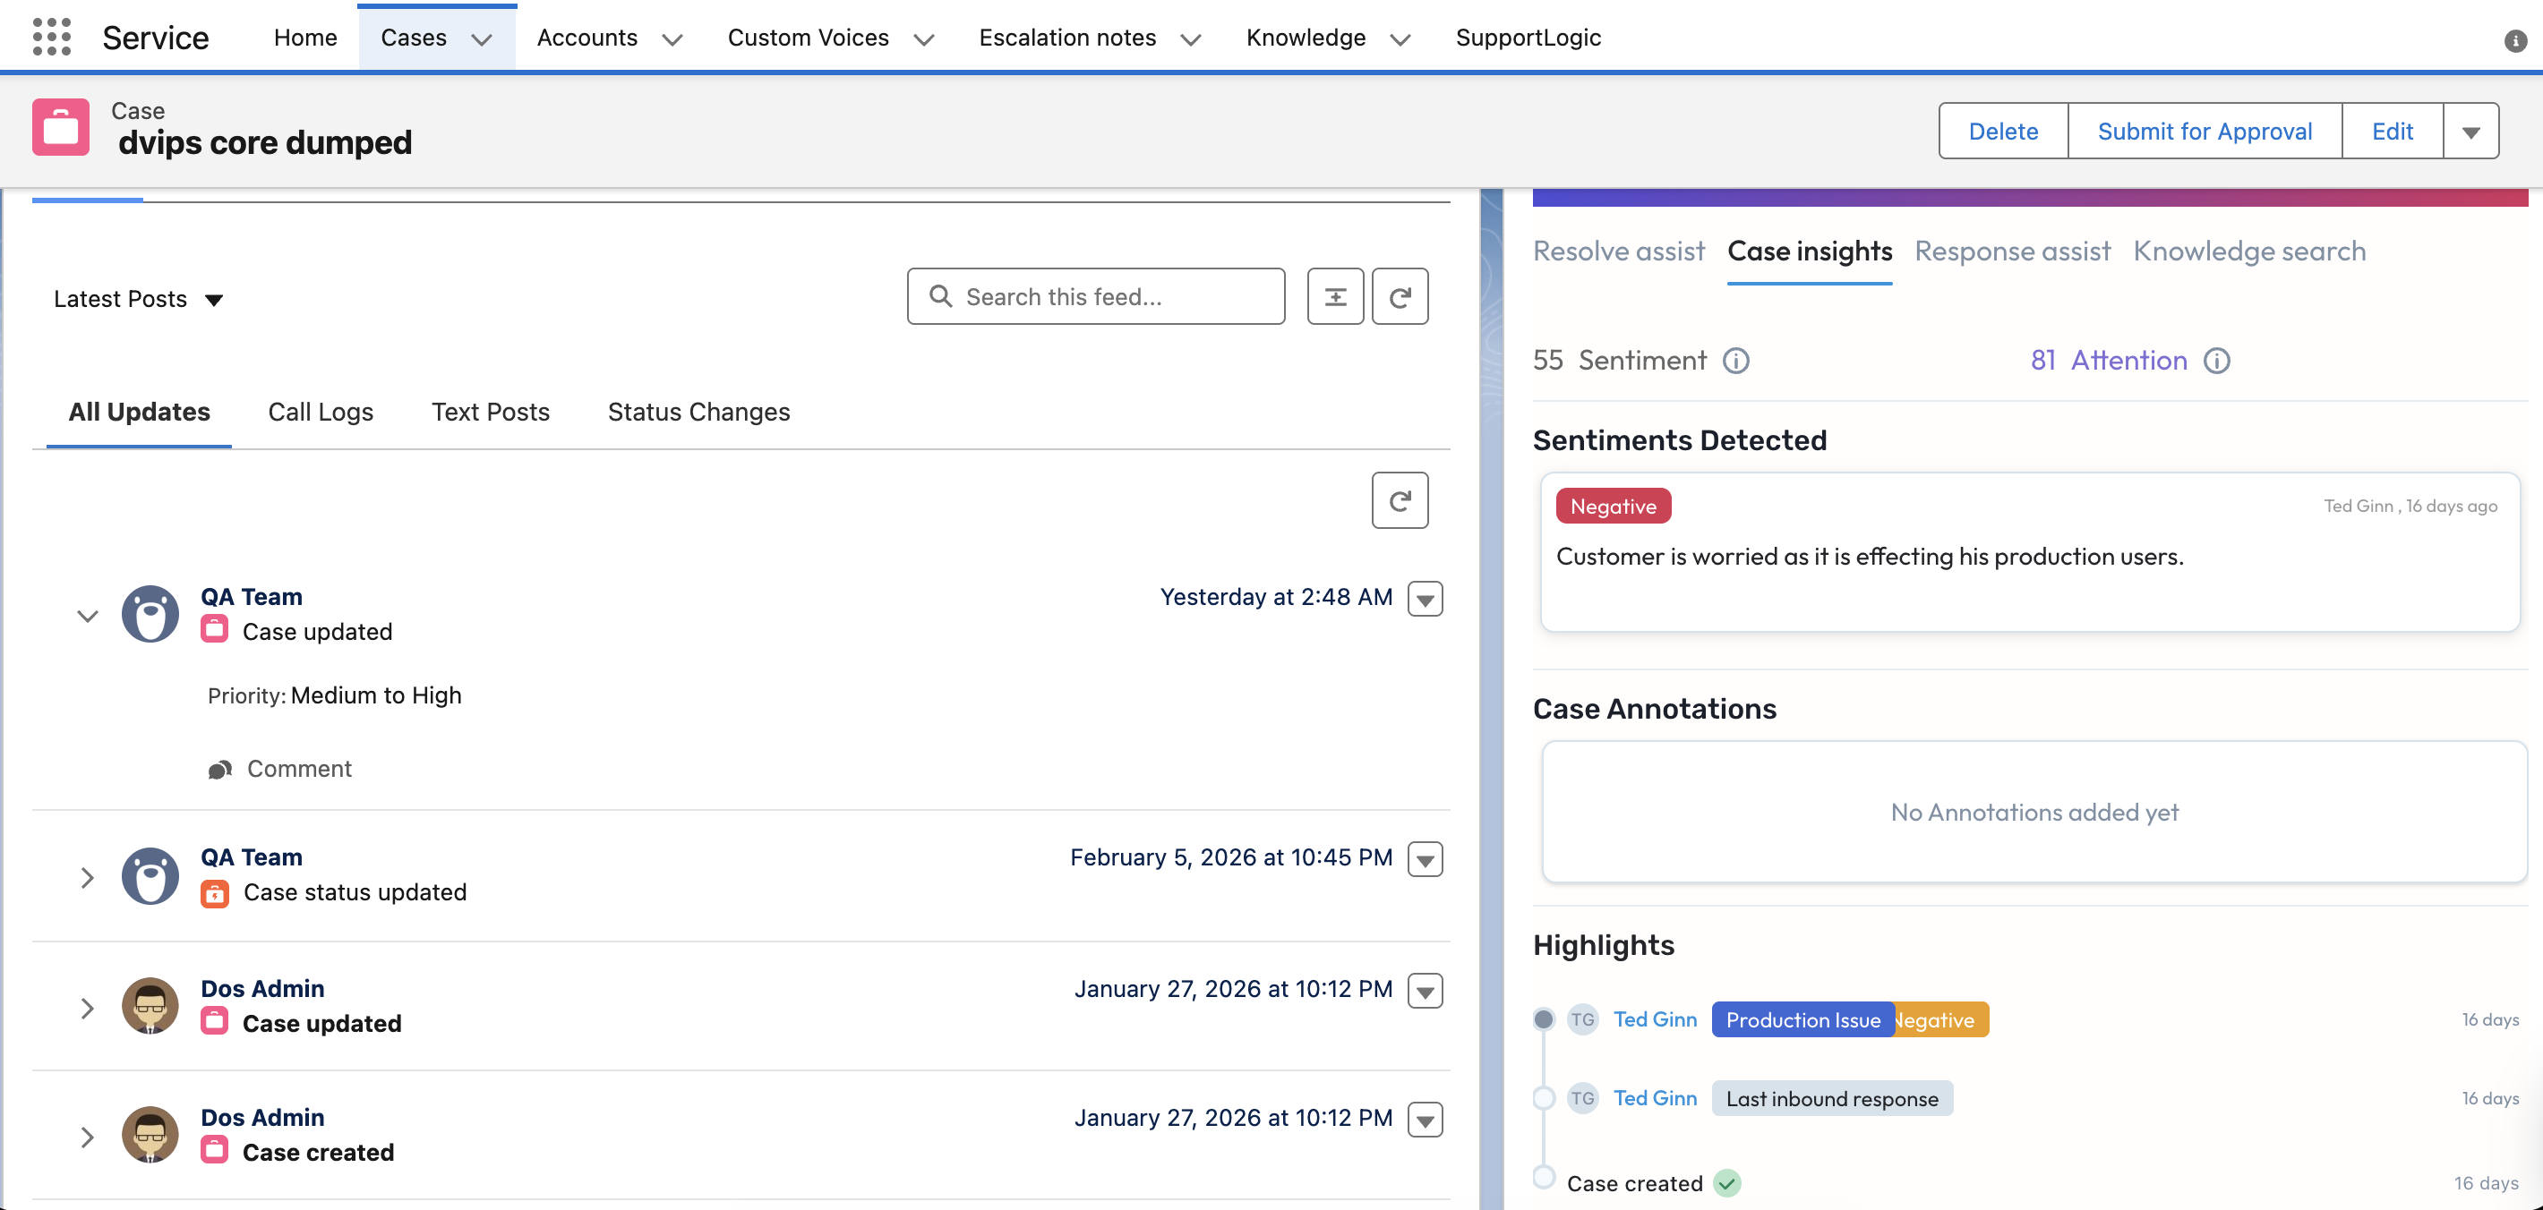Viewport: 2543px width, 1210px height.
Task: Open the App Launcher grid icon
Action: [51, 38]
